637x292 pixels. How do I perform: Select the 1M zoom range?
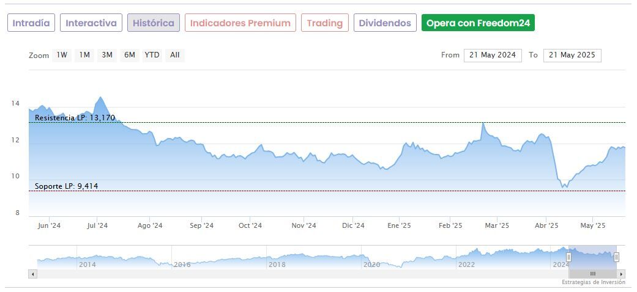click(x=84, y=55)
